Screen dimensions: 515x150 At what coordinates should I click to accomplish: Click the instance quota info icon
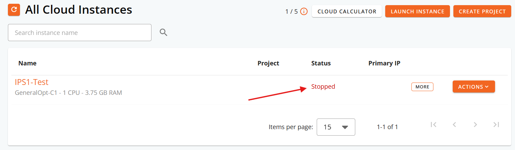coord(304,12)
